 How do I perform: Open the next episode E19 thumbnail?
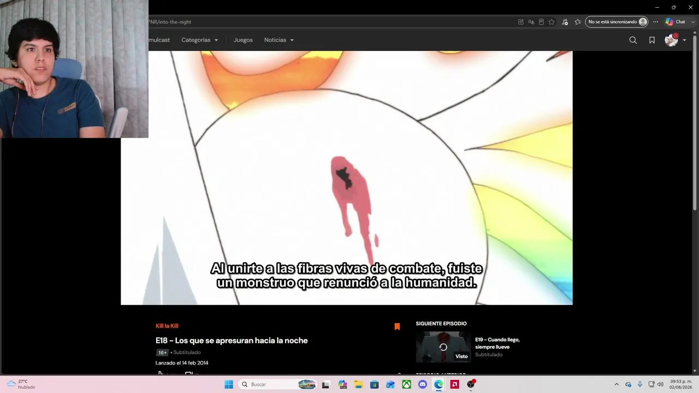pyautogui.click(x=443, y=347)
